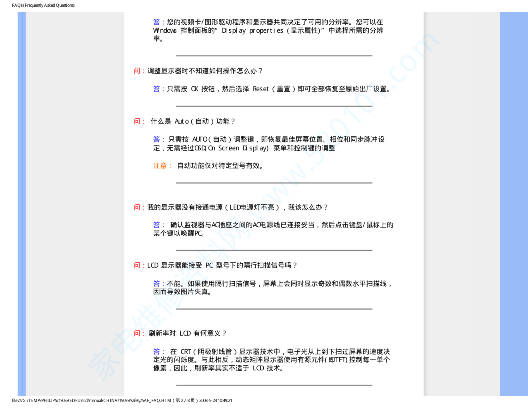Click the question about LED电源灯不亮
Image resolution: width=528 pixels, height=408 pixels.
tap(237, 207)
